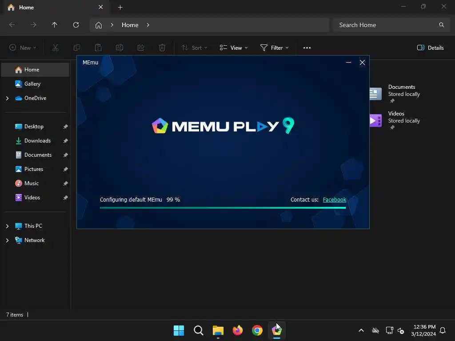The image size is (455, 341).
Task: Click the Copy toolbar icon
Action: click(x=77, y=48)
